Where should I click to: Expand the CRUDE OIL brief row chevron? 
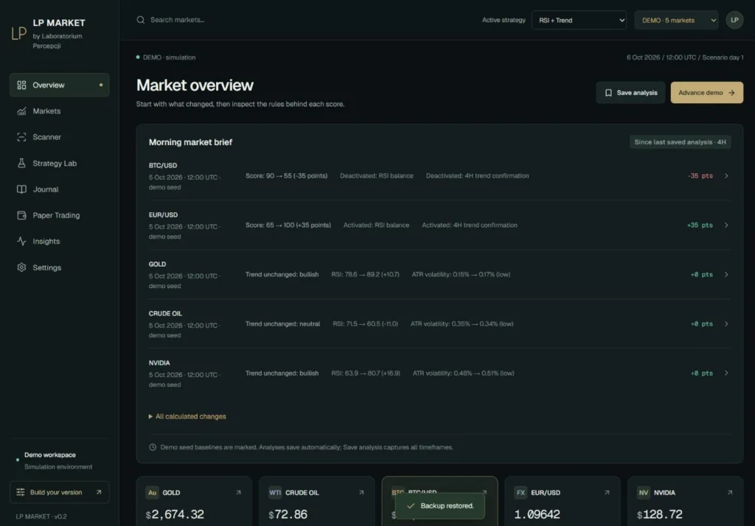click(x=726, y=324)
